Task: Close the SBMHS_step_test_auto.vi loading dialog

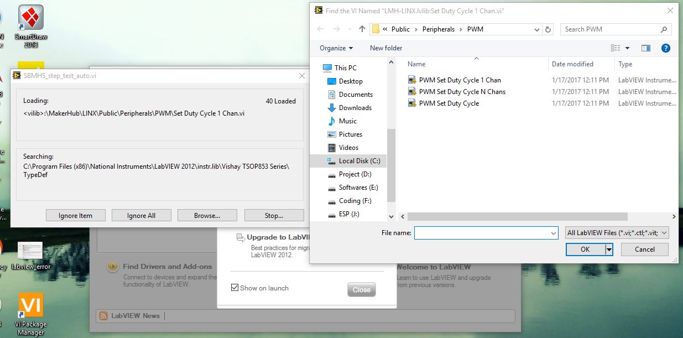Action: pyautogui.click(x=302, y=76)
